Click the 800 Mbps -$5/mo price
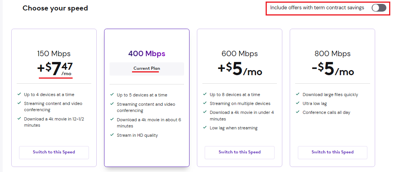The image size is (393, 172). [x=333, y=69]
